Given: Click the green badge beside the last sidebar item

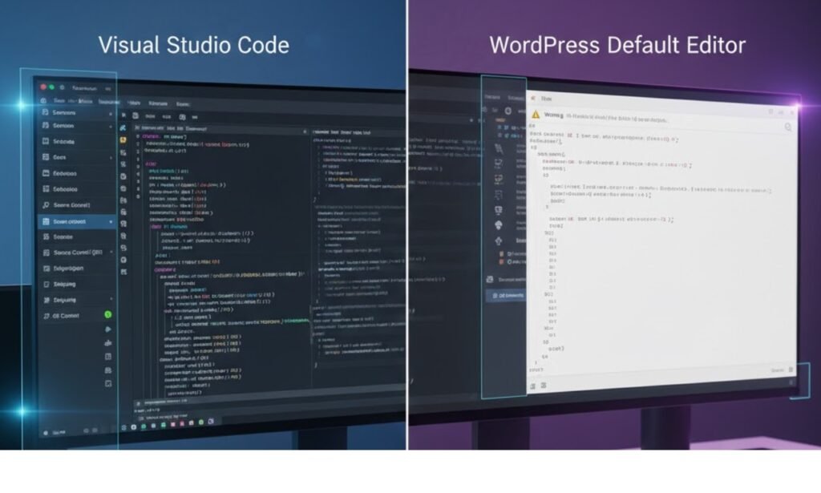Looking at the screenshot, I should 108,315.
